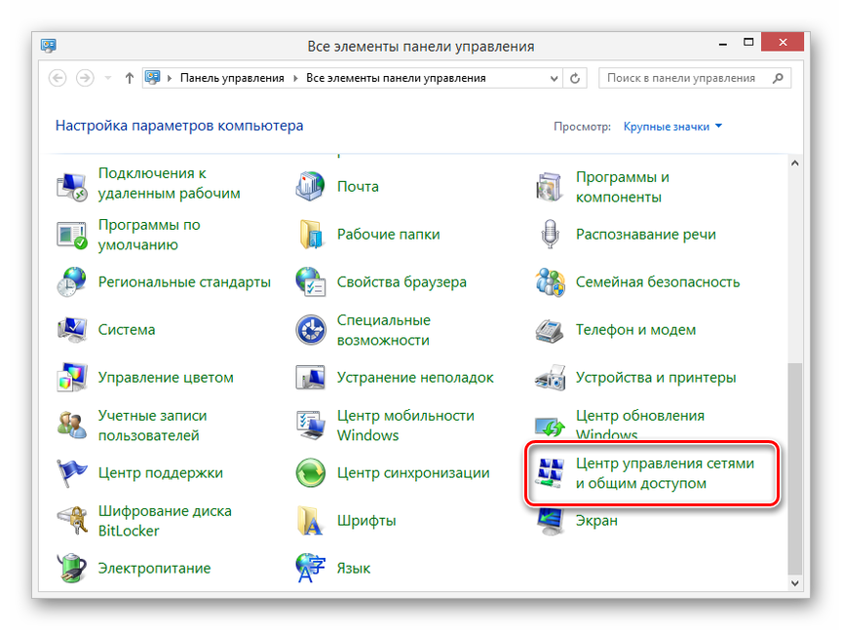The width and height of the screenshot is (842, 630).
Task: Open the network and sharing center icon
Action: pos(550,473)
